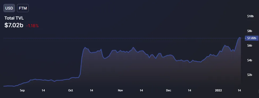Click the 14 label following Sep
The height and width of the screenshot is (98, 259).
[43, 90]
